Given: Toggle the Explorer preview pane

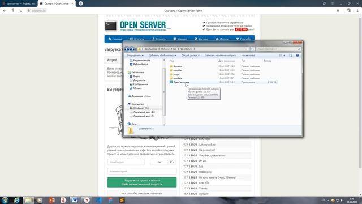Looking at the screenshot, I should tap(291, 56).
